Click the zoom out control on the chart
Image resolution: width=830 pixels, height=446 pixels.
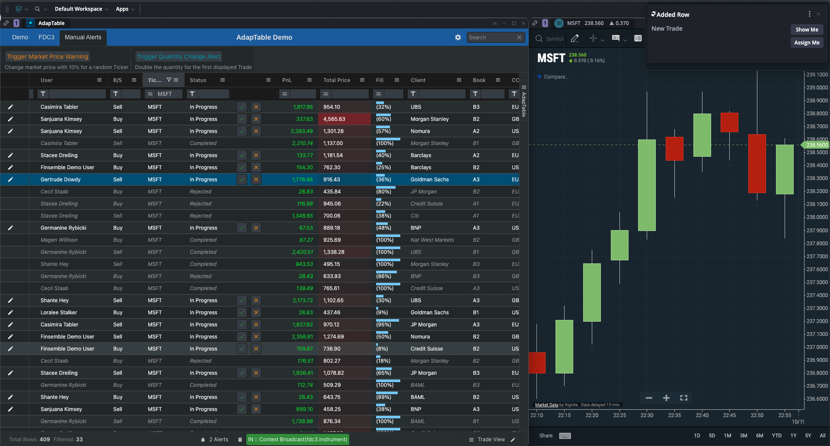648,398
